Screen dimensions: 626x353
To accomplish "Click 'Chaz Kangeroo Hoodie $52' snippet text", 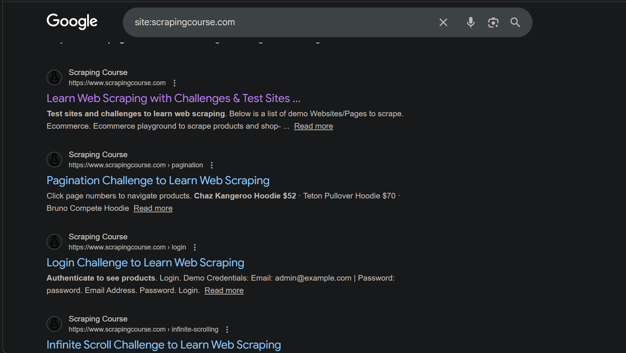I will pyautogui.click(x=245, y=196).
